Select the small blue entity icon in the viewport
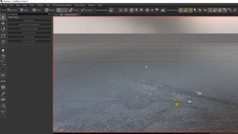 pyautogui.click(x=190, y=102)
